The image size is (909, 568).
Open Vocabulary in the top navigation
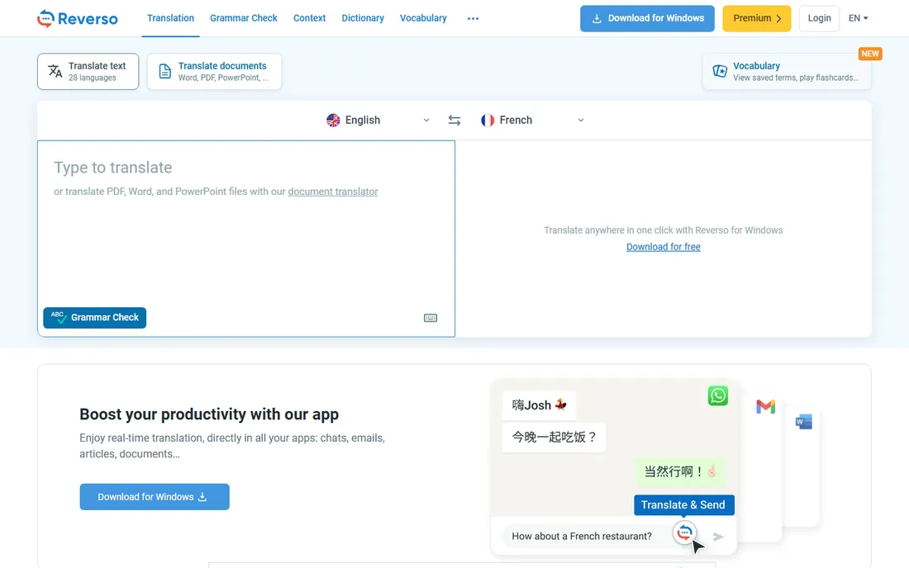pyautogui.click(x=423, y=18)
